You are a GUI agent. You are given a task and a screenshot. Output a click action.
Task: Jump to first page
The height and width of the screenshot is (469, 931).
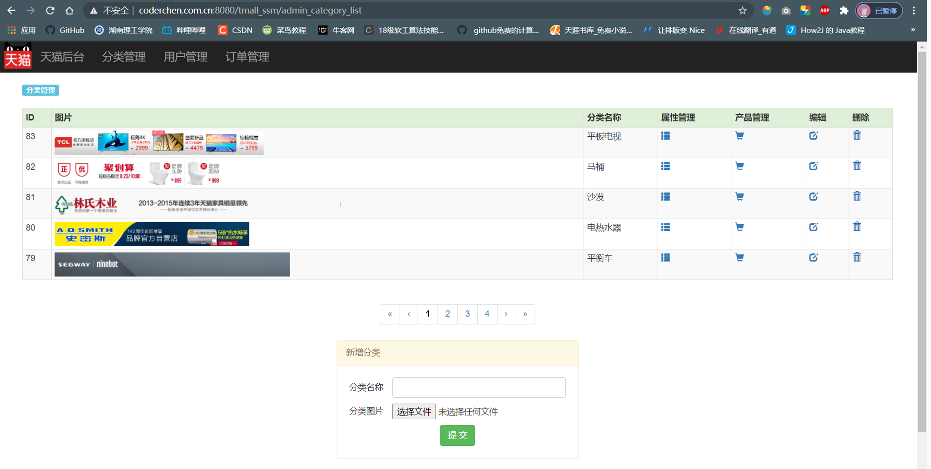(x=390, y=314)
